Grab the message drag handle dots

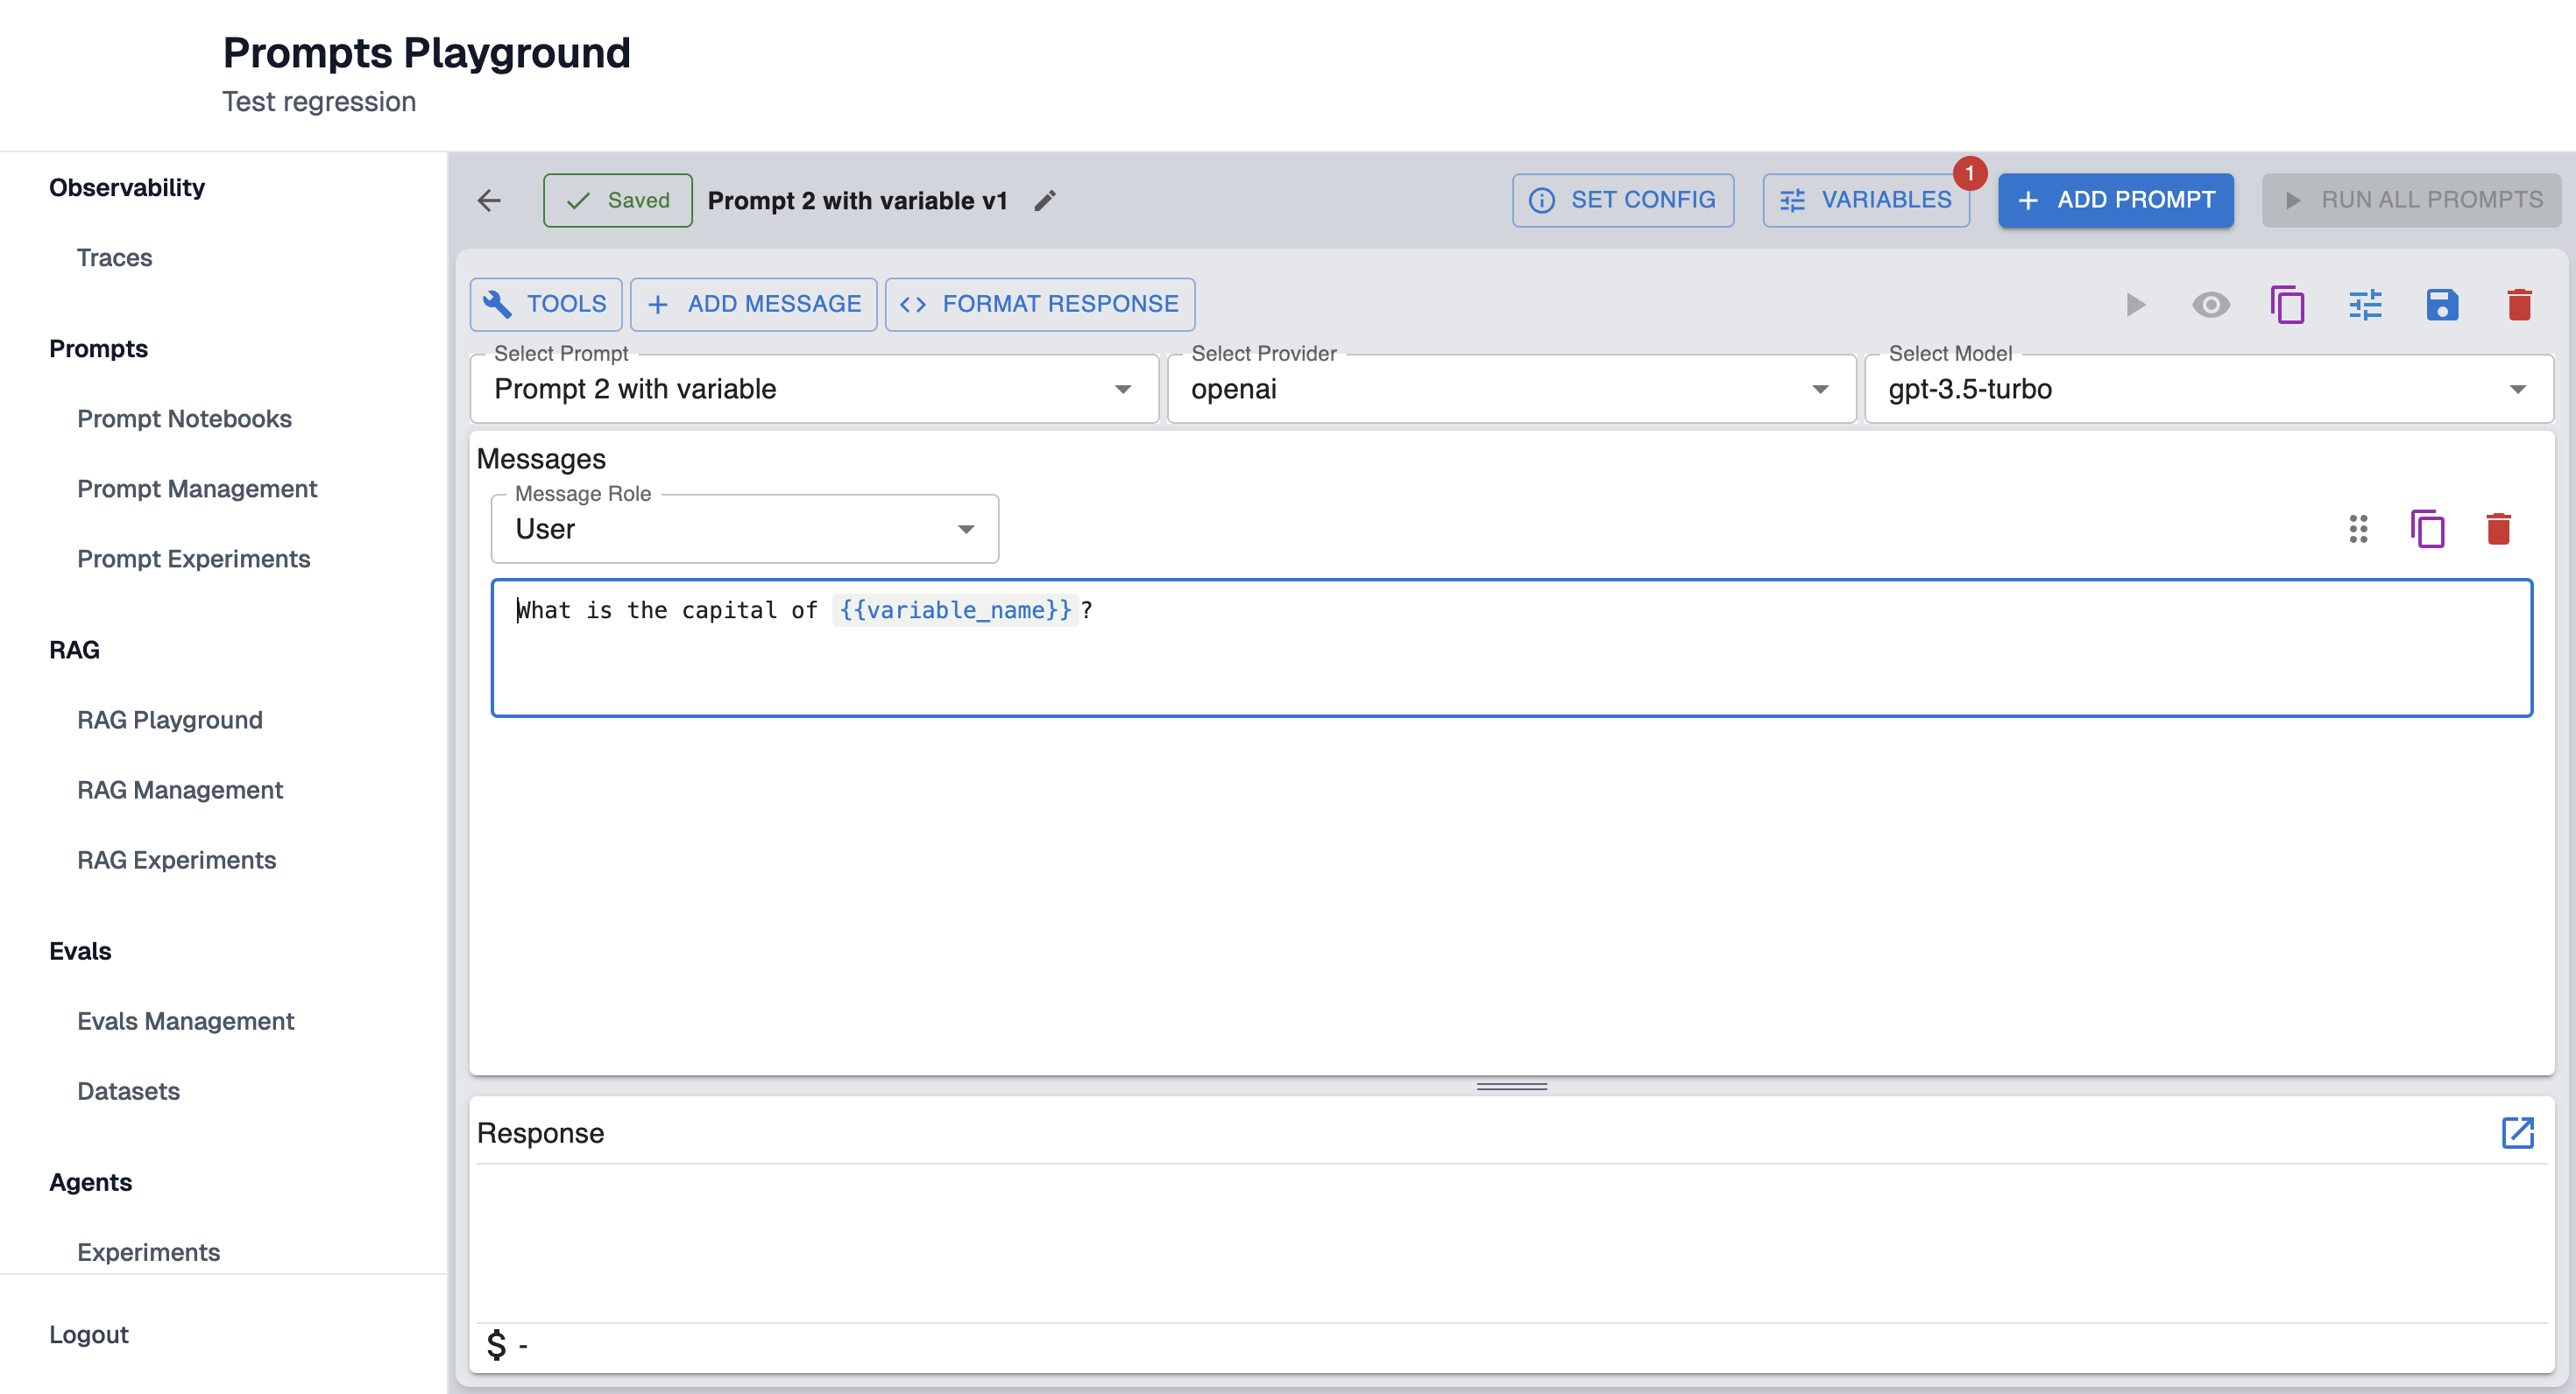[x=2358, y=529]
